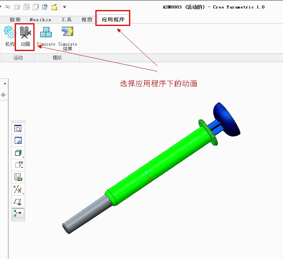Click the view manager icon in graphics toolbar
Screen dimensions: 283x259
[x=18, y=177]
